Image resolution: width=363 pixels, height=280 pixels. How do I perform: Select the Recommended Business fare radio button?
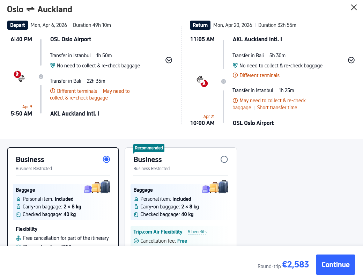tap(224, 160)
